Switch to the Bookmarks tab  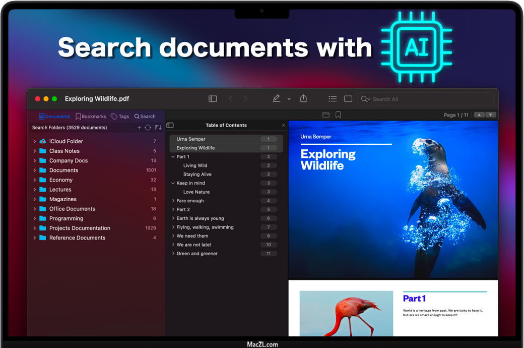tap(91, 117)
